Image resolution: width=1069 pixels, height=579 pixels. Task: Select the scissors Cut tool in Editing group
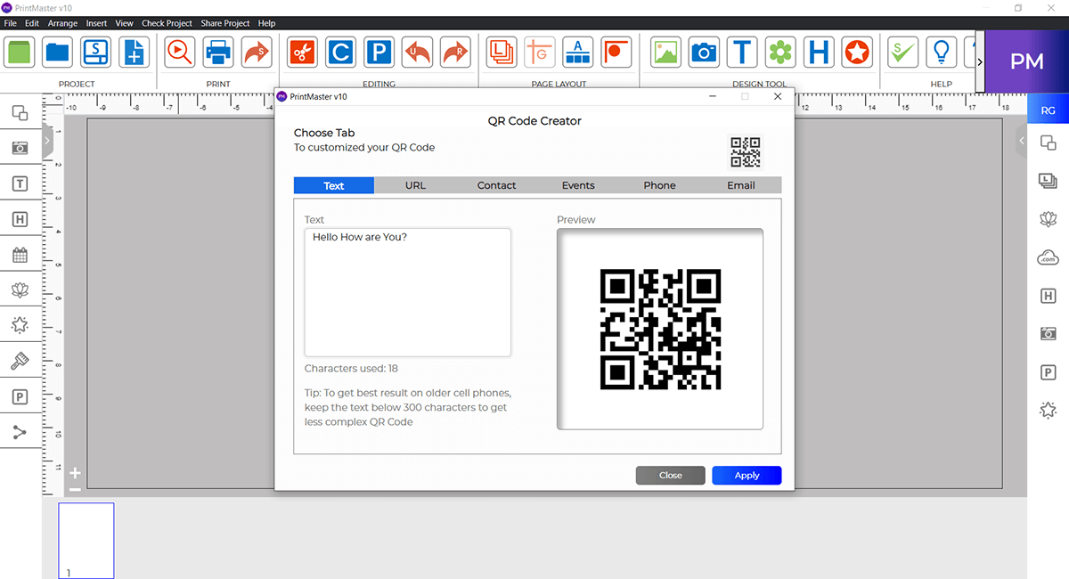(302, 52)
